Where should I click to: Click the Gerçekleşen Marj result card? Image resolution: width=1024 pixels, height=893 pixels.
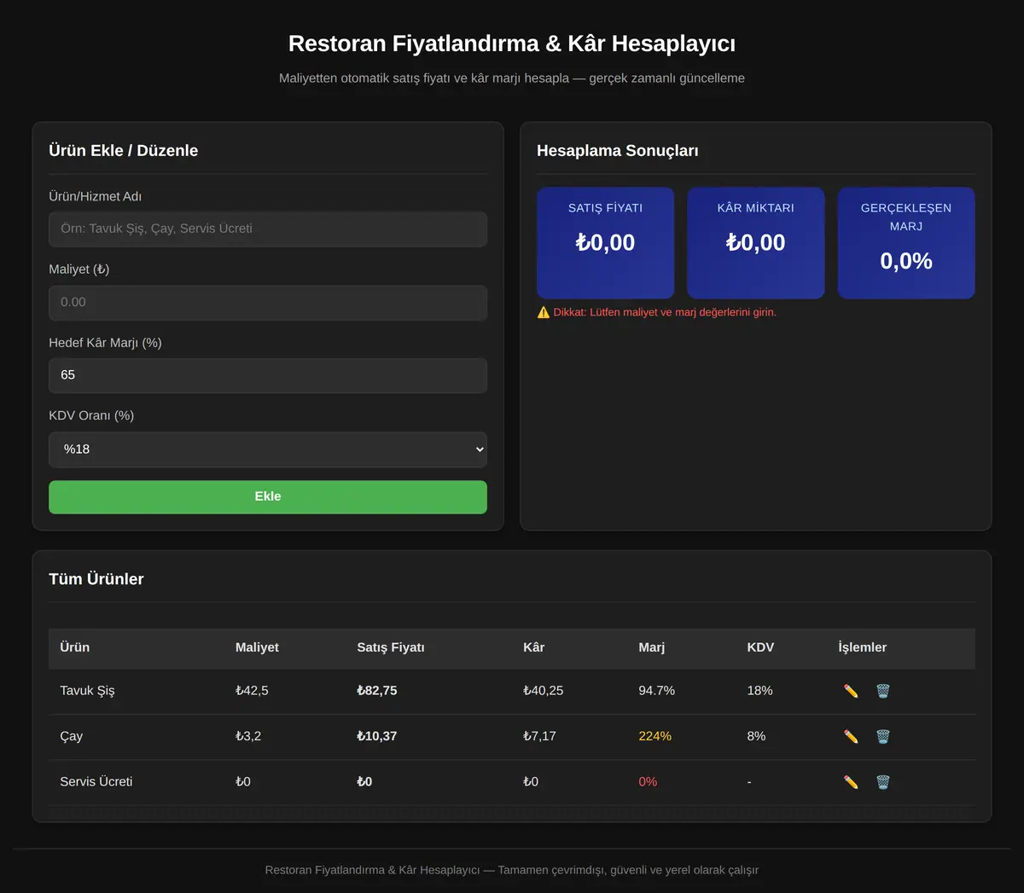click(906, 243)
